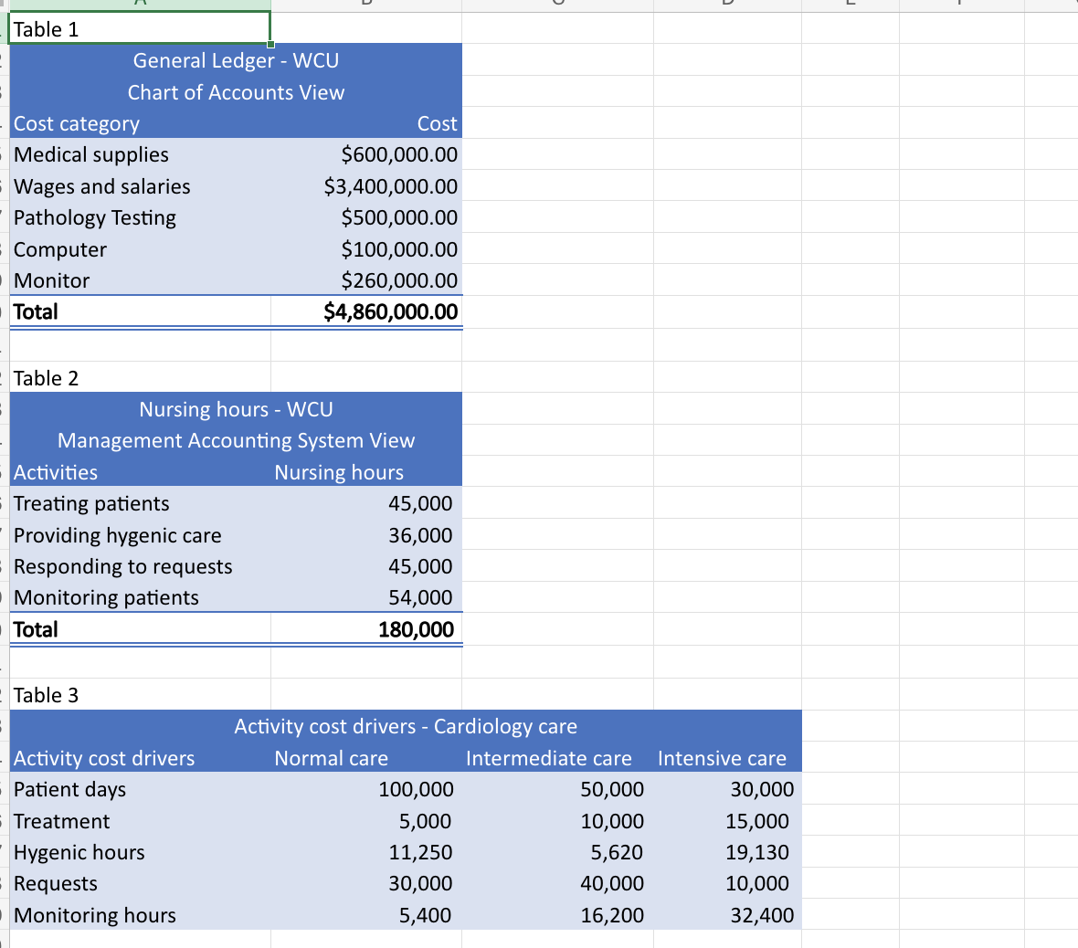
Task: Click the "General Ledger - WCU" header cell
Action: (x=236, y=60)
